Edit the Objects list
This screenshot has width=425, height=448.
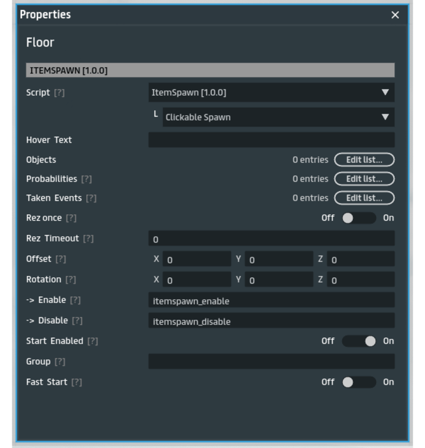[364, 160]
